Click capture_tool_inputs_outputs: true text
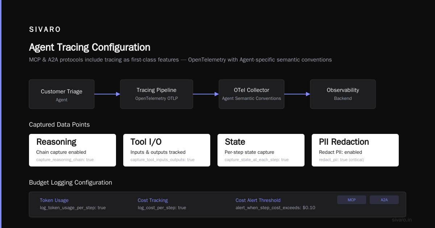Screen dimensions: 435x228 click(x=162, y=160)
